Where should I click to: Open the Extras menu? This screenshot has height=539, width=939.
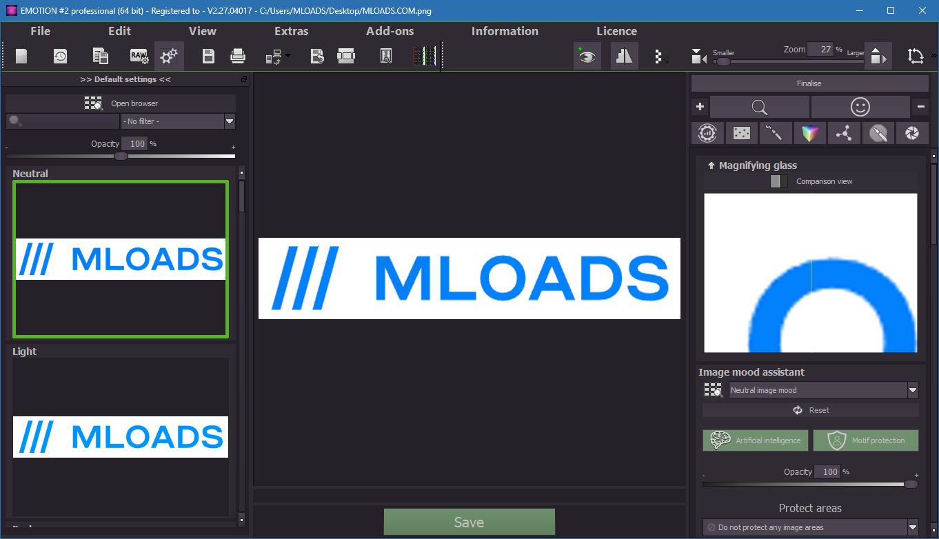click(292, 31)
